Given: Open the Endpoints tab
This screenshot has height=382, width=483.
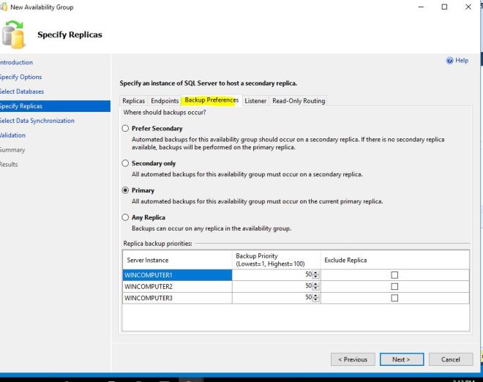Looking at the screenshot, I should point(165,101).
